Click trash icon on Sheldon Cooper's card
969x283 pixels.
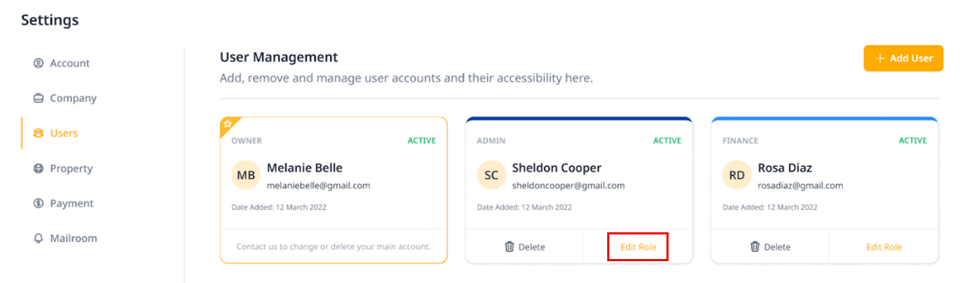point(510,247)
